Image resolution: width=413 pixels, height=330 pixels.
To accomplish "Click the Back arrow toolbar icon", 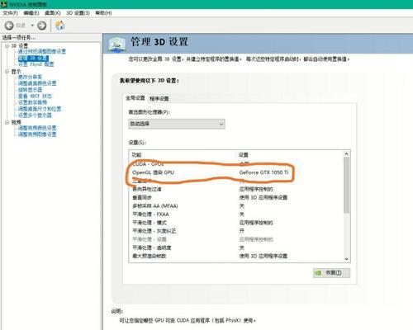I will pyautogui.click(x=9, y=26).
